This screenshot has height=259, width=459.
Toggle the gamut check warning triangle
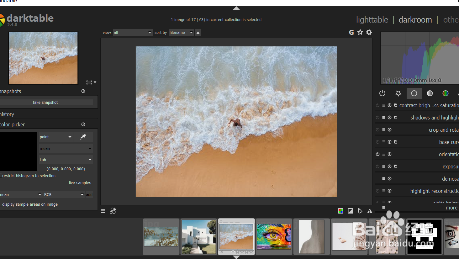(370, 211)
